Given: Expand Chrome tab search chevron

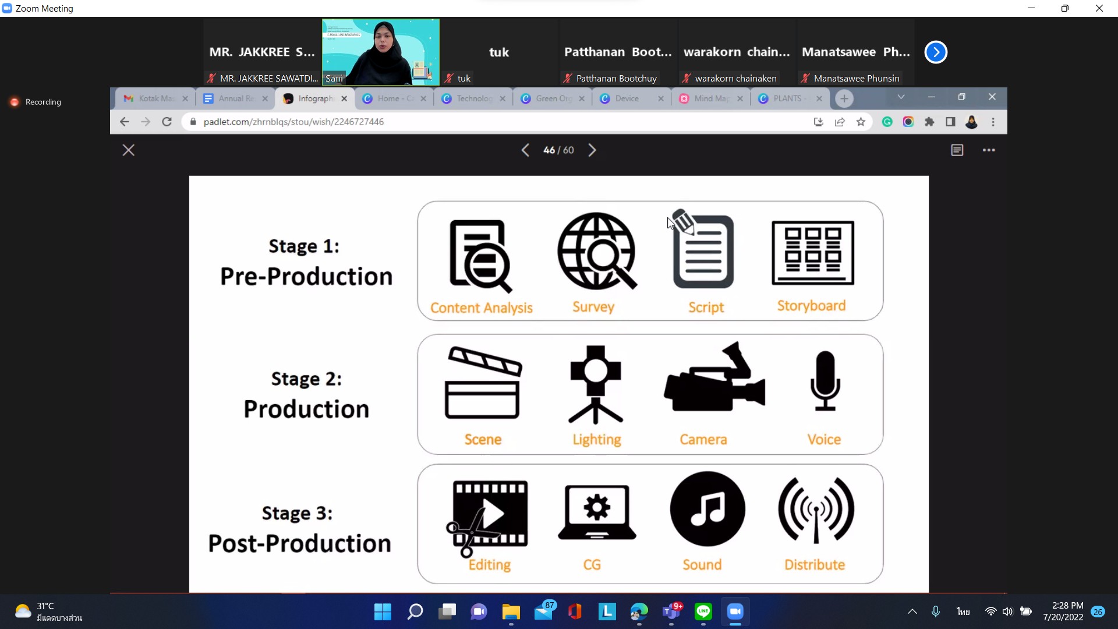Looking at the screenshot, I should click(901, 97).
